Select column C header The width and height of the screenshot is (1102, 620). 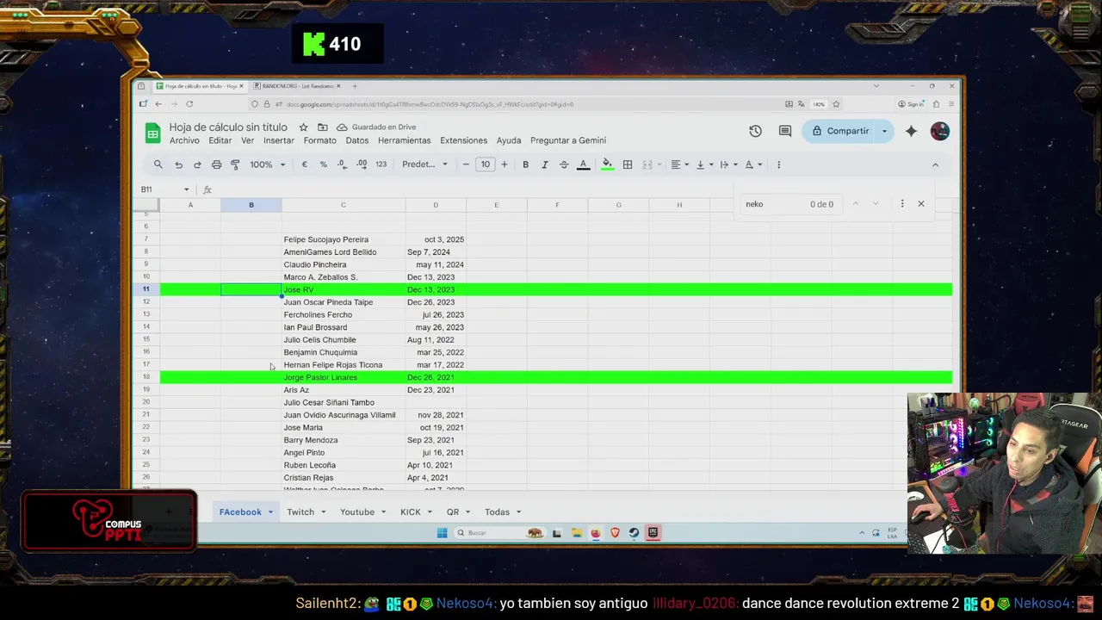point(344,205)
